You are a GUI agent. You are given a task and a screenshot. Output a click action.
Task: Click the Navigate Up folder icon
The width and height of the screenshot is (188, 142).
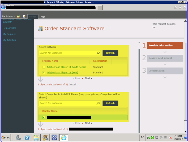click(19, 17)
